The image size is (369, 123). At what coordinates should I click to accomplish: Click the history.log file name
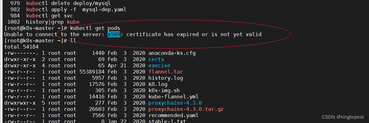[166, 78]
